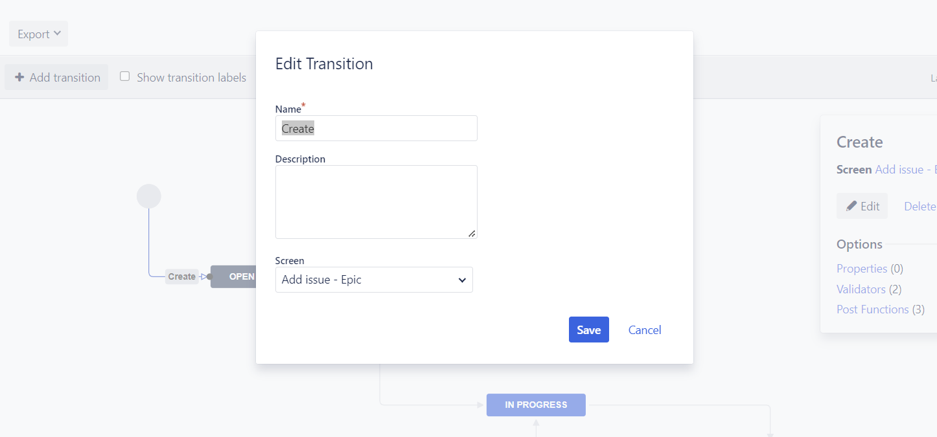Click the Name input field
The image size is (937, 437).
[x=376, y=128]
